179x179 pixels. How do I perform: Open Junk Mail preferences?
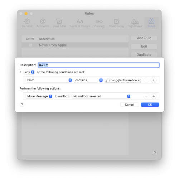59,23
